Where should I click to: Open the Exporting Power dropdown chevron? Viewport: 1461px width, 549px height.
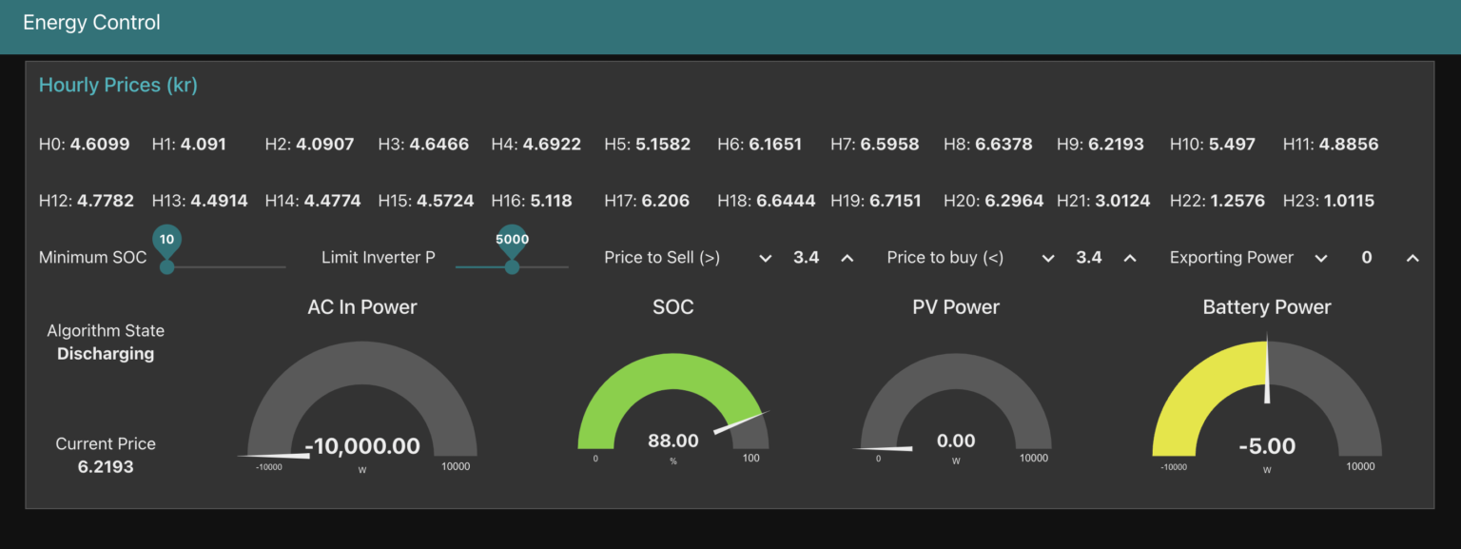[1322, 257]
